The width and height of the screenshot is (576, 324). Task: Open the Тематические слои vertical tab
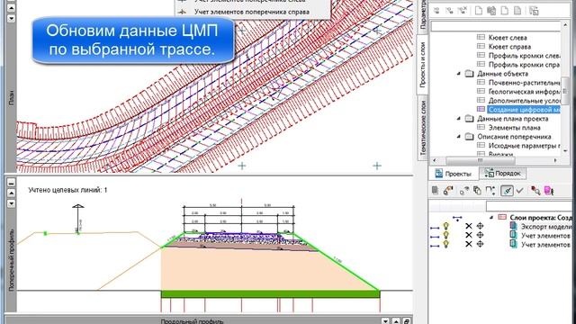click(422, 128)
